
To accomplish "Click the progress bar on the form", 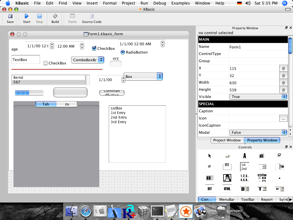I will pyautogui.click(x=29, y=93).
